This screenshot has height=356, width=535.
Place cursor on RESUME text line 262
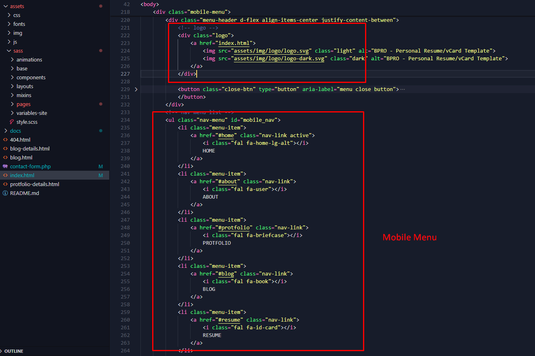(x=212, y=335)
